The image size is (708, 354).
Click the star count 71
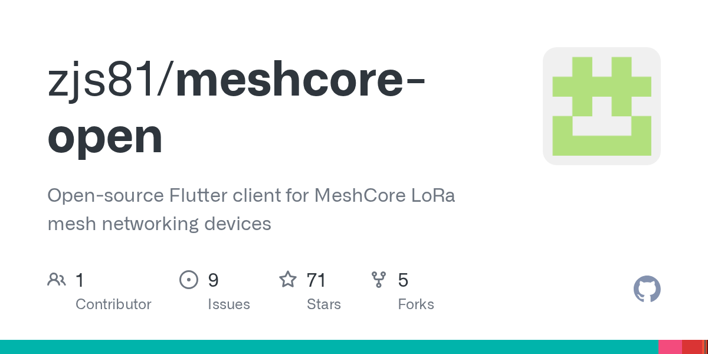(x=316, y=280)
